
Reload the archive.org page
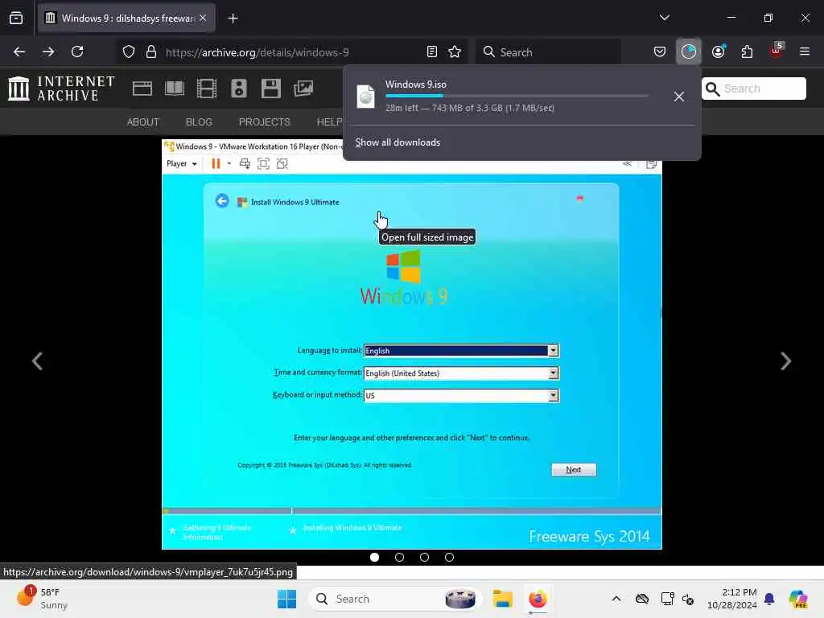pos(77,52)
